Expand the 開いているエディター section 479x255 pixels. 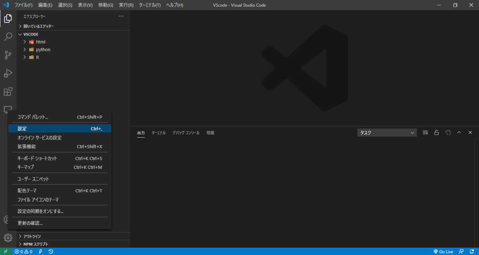click(74, 26)
